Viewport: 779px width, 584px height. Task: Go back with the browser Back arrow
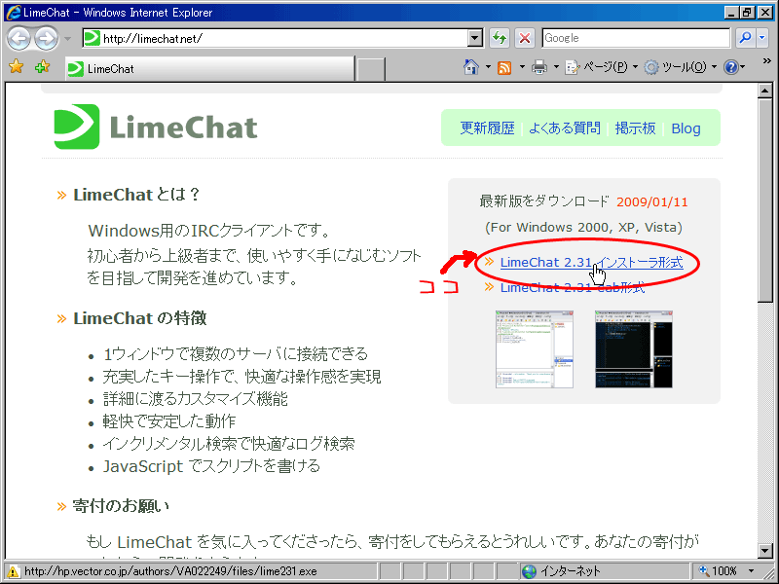[19, 39]
